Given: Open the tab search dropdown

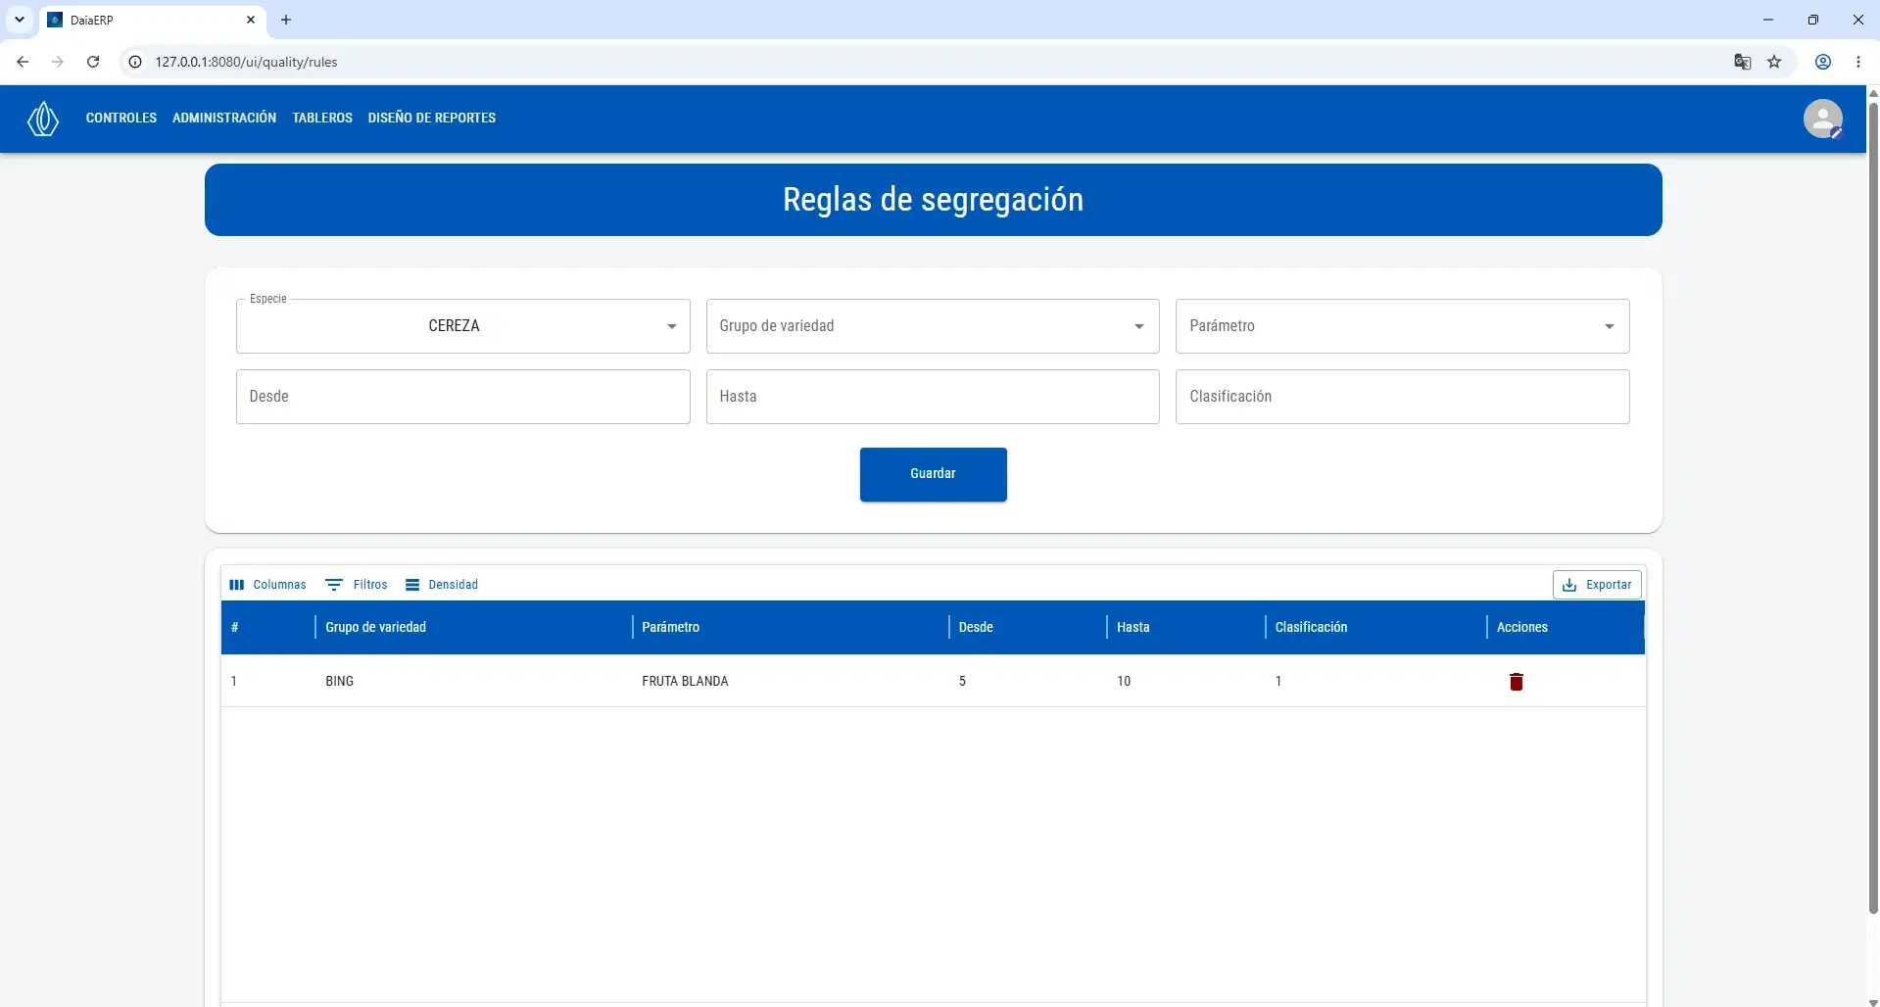Looking at the screenshot, I should [20, 20].
